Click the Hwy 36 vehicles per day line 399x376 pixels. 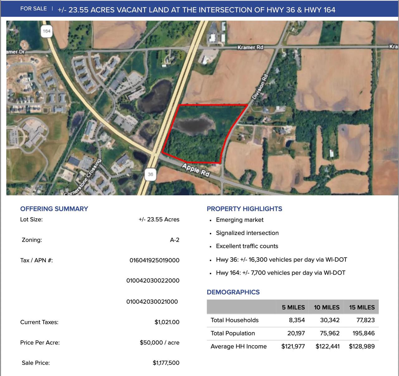281,260
